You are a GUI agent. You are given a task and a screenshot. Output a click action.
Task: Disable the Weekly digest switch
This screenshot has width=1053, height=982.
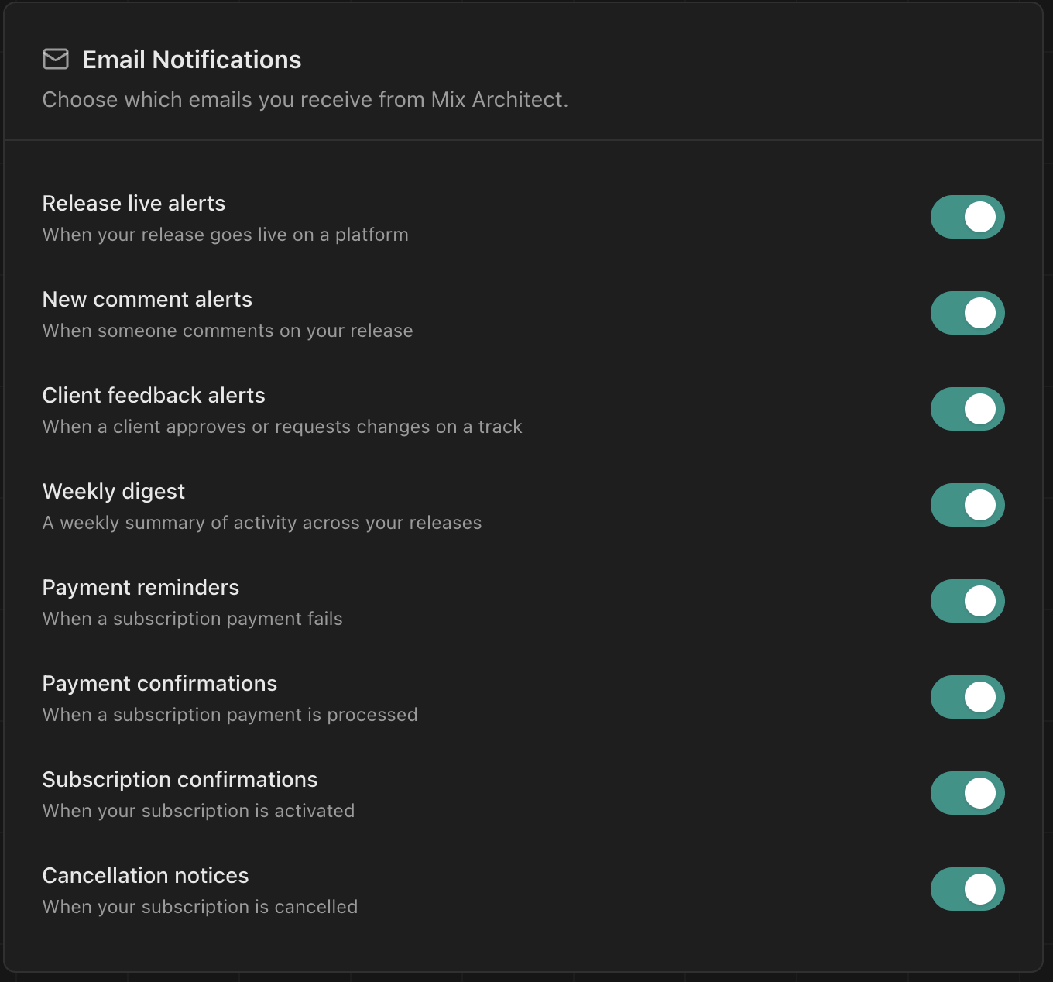point(967,505)
